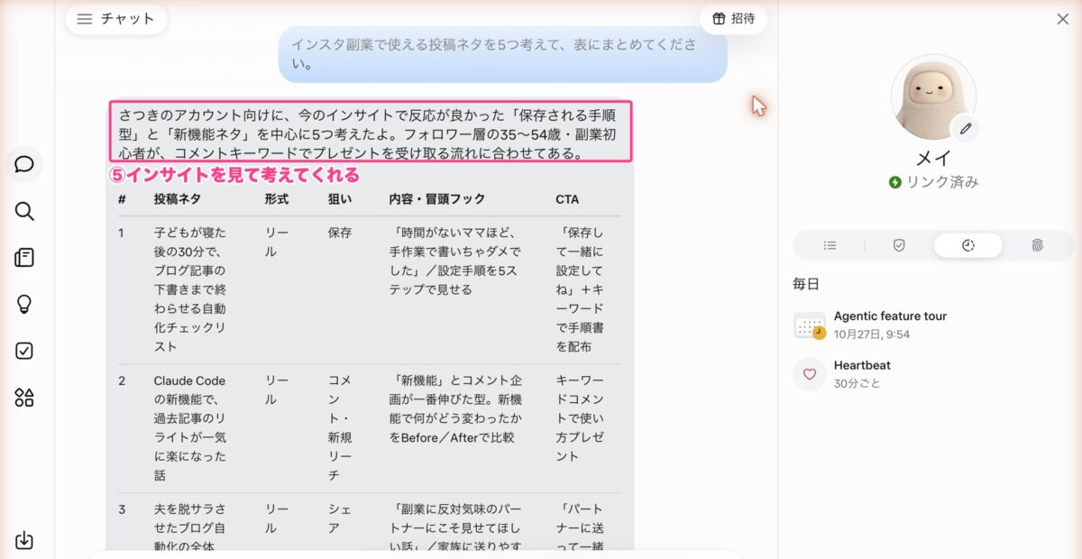Switch to the shield check tab

point(899,245)
